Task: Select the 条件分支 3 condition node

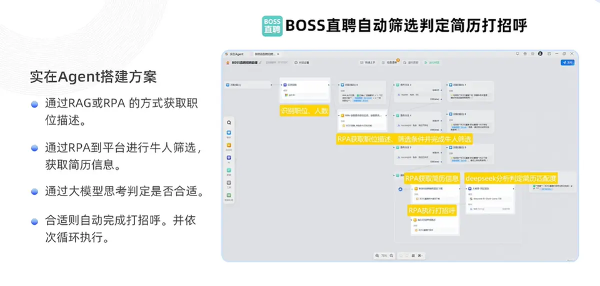Action: [417, 92]
